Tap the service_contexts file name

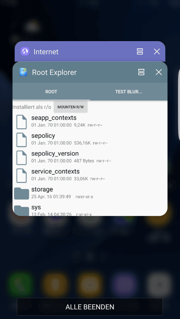click(x=55, y=172)
